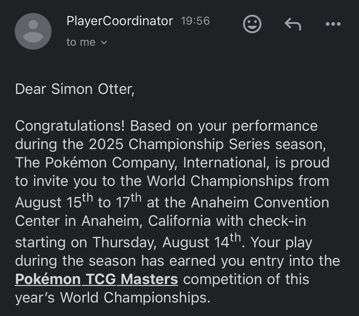The width and height of the screenshot is (359, 316).
Task: Reply using the curved arrow icon
Action: pos(293,24)
